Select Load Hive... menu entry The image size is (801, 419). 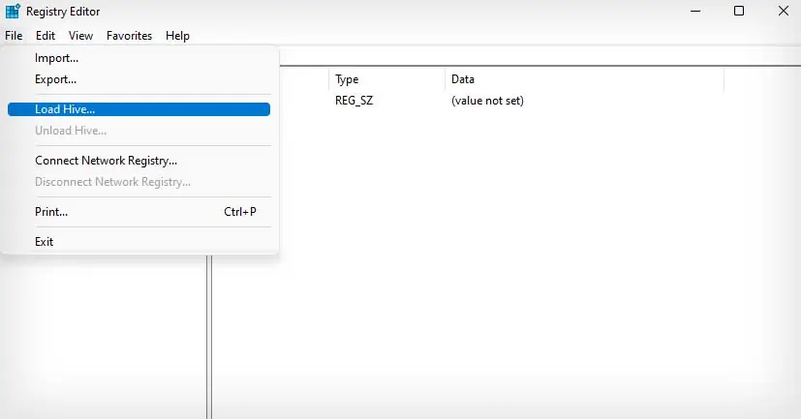[139, 109]
